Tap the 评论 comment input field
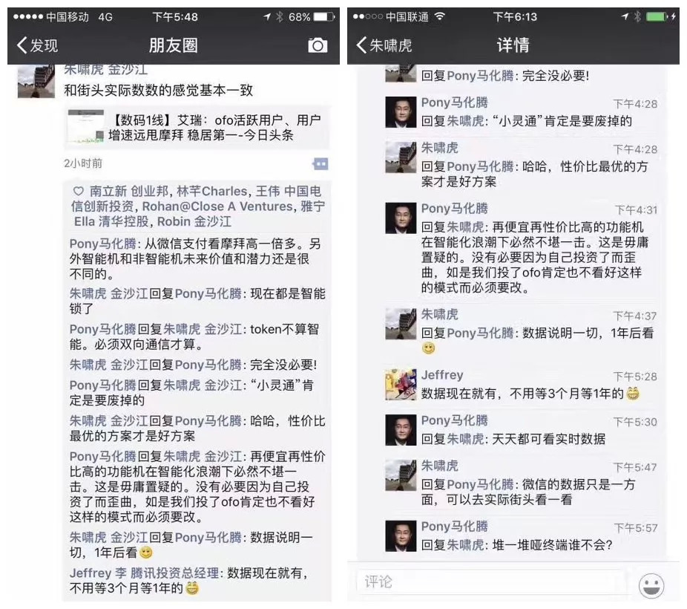The width and height of the screenshot is (687, 609). coord(490,582)
